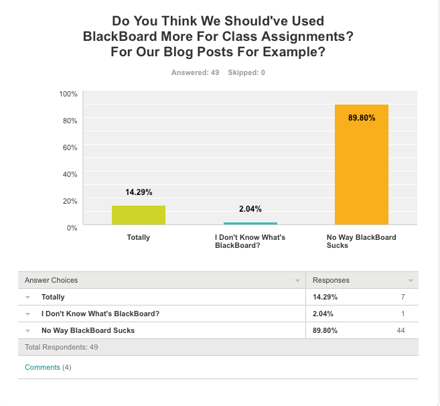Expand the No Way BlackBoard Sucks row arrow
The image size is (440, 406).
[x=28, y=330]
